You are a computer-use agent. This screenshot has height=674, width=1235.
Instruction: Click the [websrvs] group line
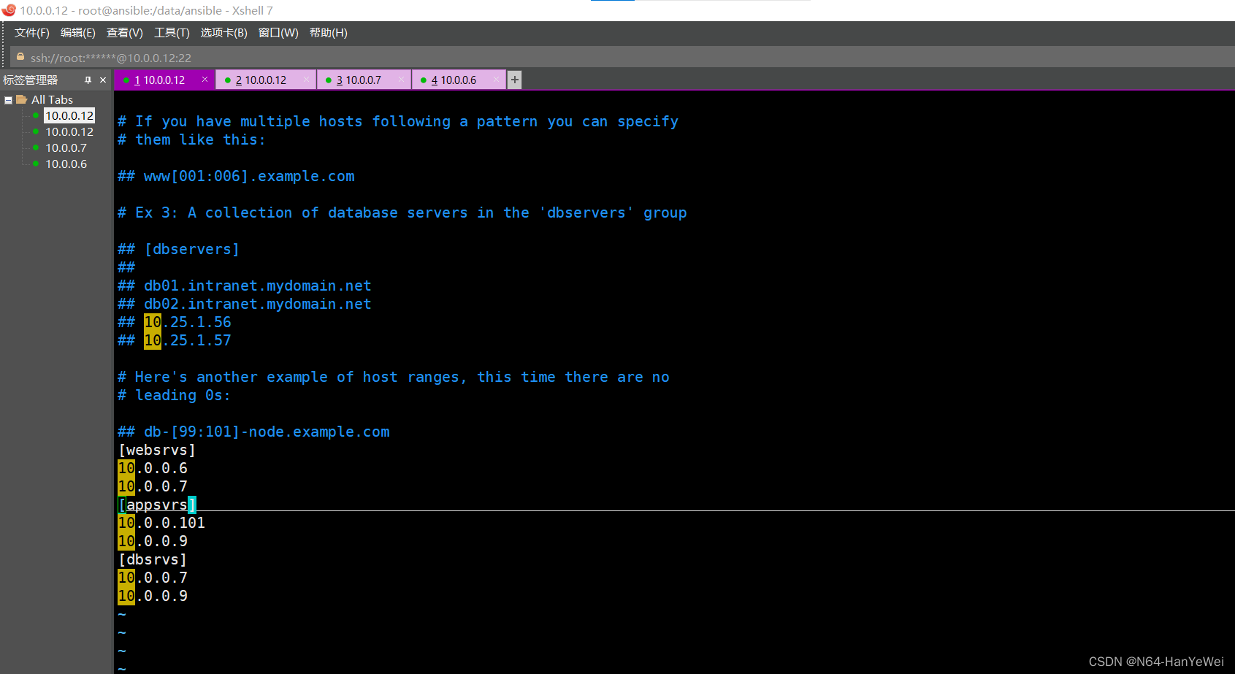(x=157, y=450)
